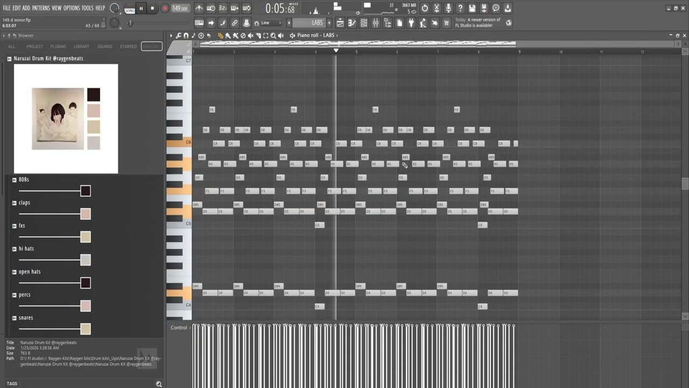Open the Plugin database plug icon
The width and height of the screenshot is (689, 388).
(x=411, y=23)
